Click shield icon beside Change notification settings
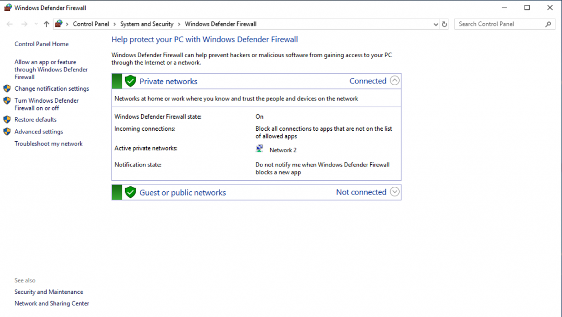This screenshot has height=317, width=562. click(7, 88)
